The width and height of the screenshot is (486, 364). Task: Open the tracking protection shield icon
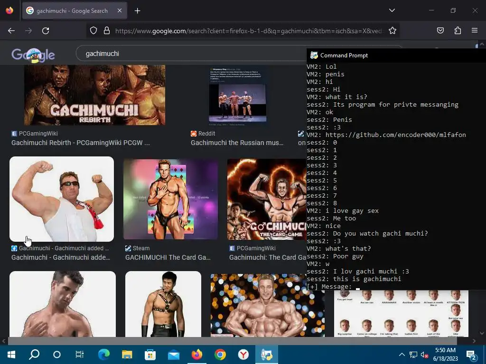[x=93, y=30]
